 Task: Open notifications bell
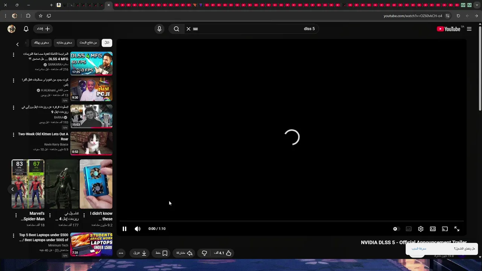coord(26,29)
